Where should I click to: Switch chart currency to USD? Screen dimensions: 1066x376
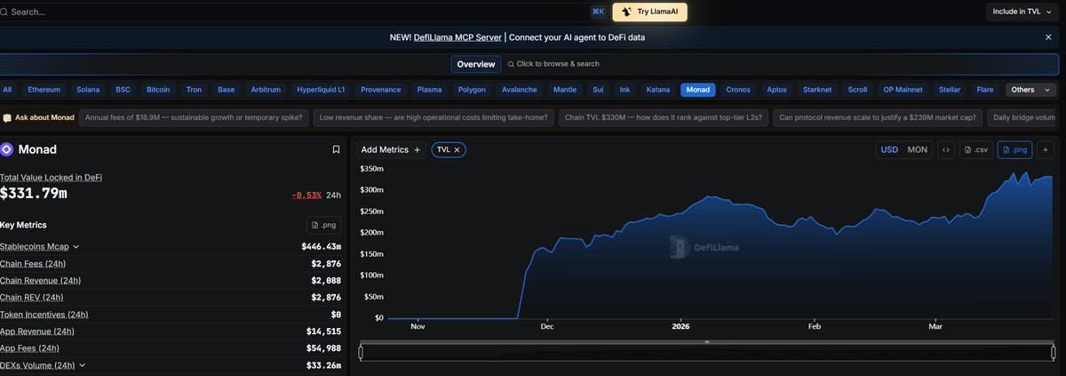(x=889, y=149)
